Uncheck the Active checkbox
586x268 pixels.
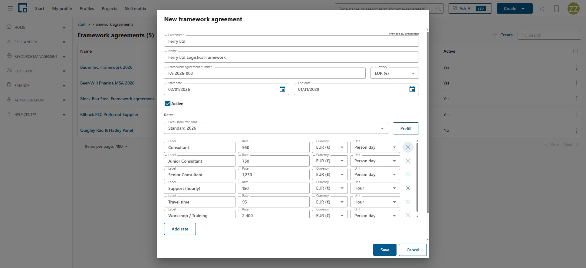[167, 104]
